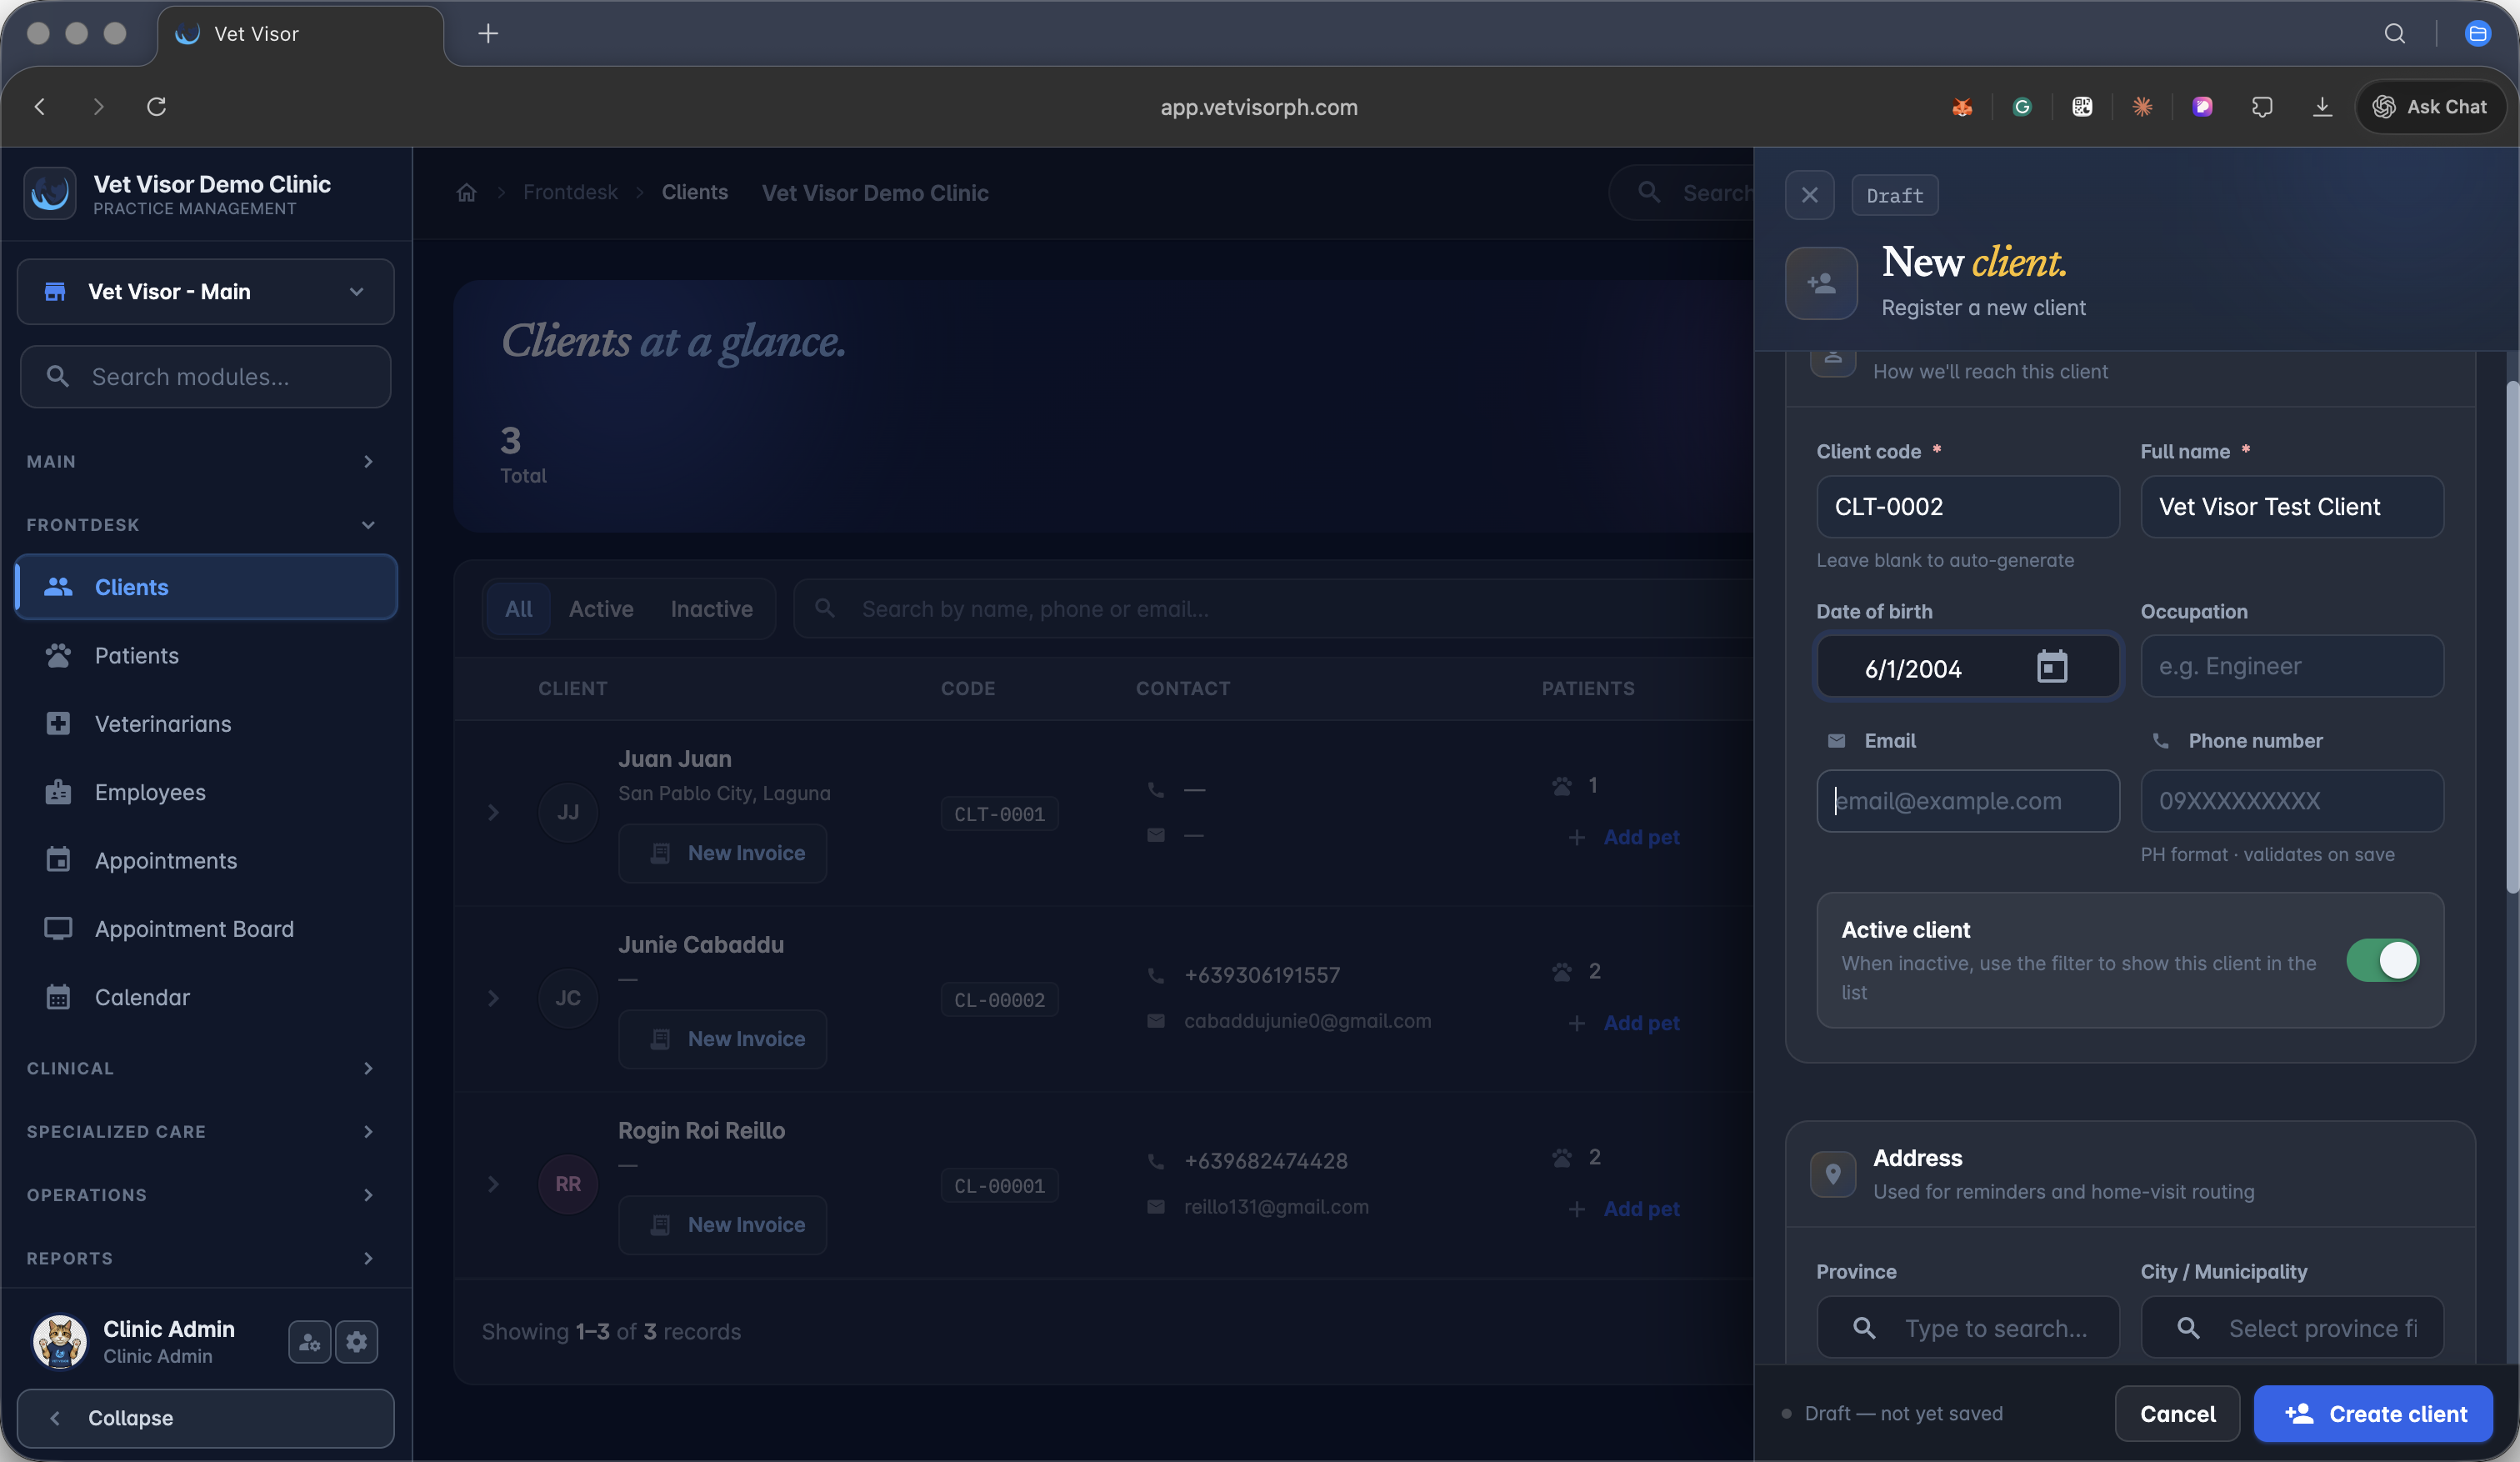Select the Inactive clients filter tab

pos(711,609)
